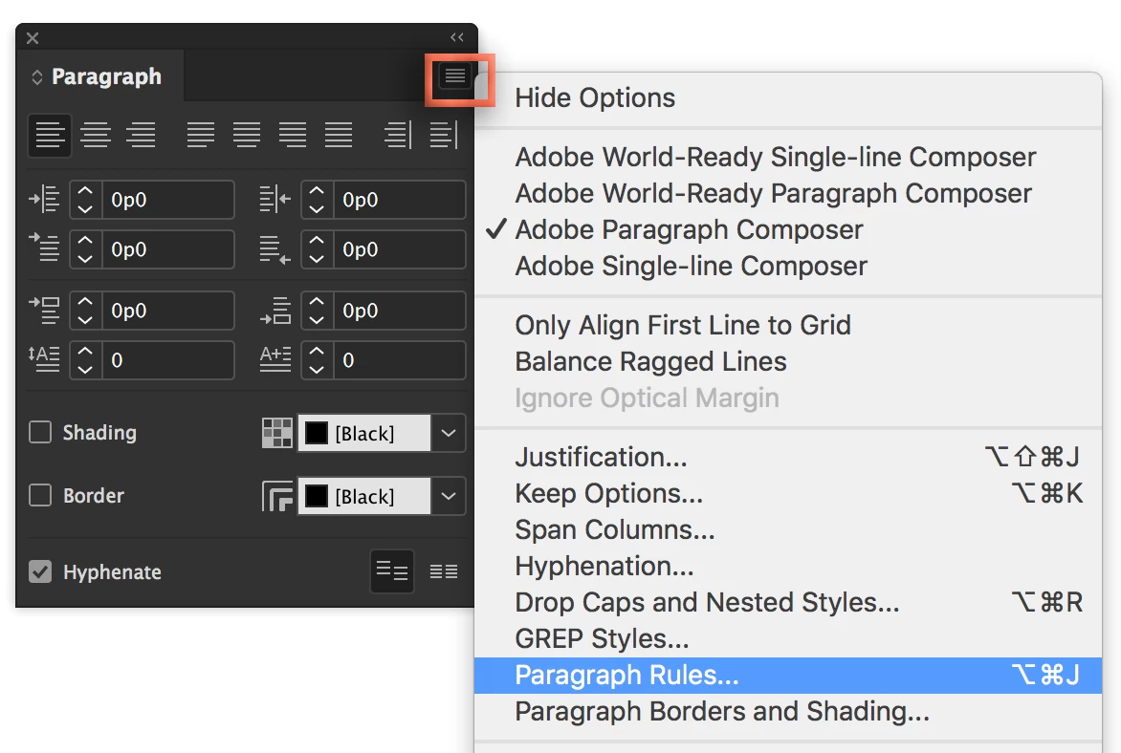Viewport: 1121px width, 753px height.
Task: Click the Space After stepper arrows
Action: click(x=317, y=311)
